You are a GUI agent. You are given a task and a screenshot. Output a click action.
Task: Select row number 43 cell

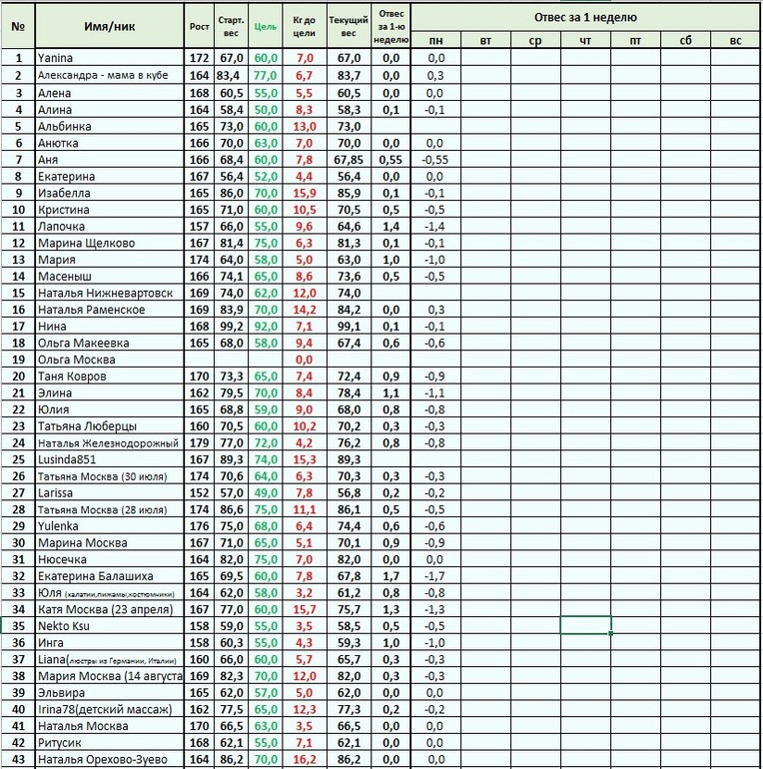18,760
